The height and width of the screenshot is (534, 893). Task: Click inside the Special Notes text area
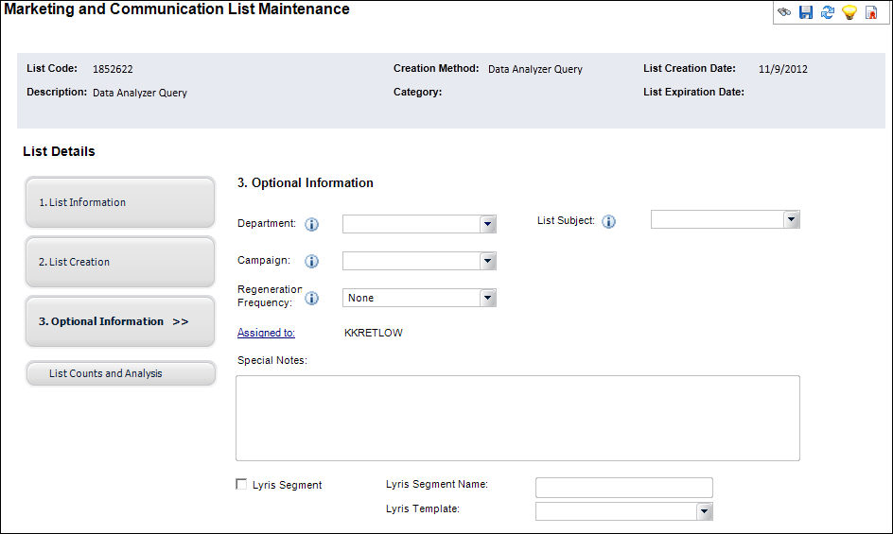517,418
